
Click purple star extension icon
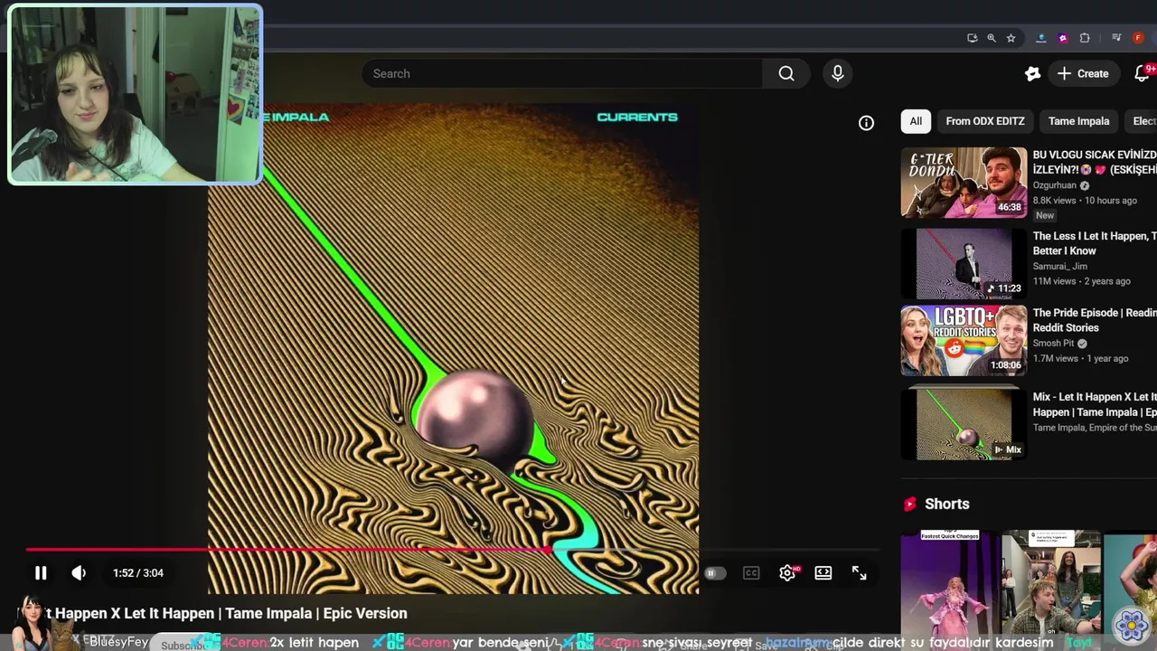point(1063,38)
